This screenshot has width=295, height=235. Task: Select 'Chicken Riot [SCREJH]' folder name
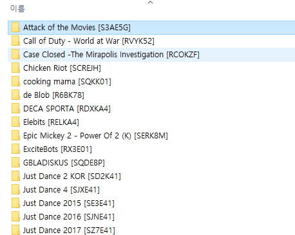click(x=62, y=68)
